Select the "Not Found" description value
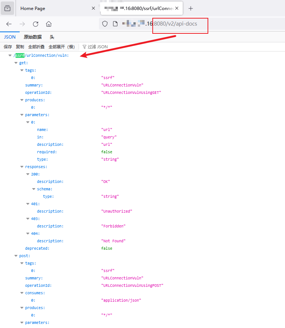Screen dimensions: 285x328 113,241
